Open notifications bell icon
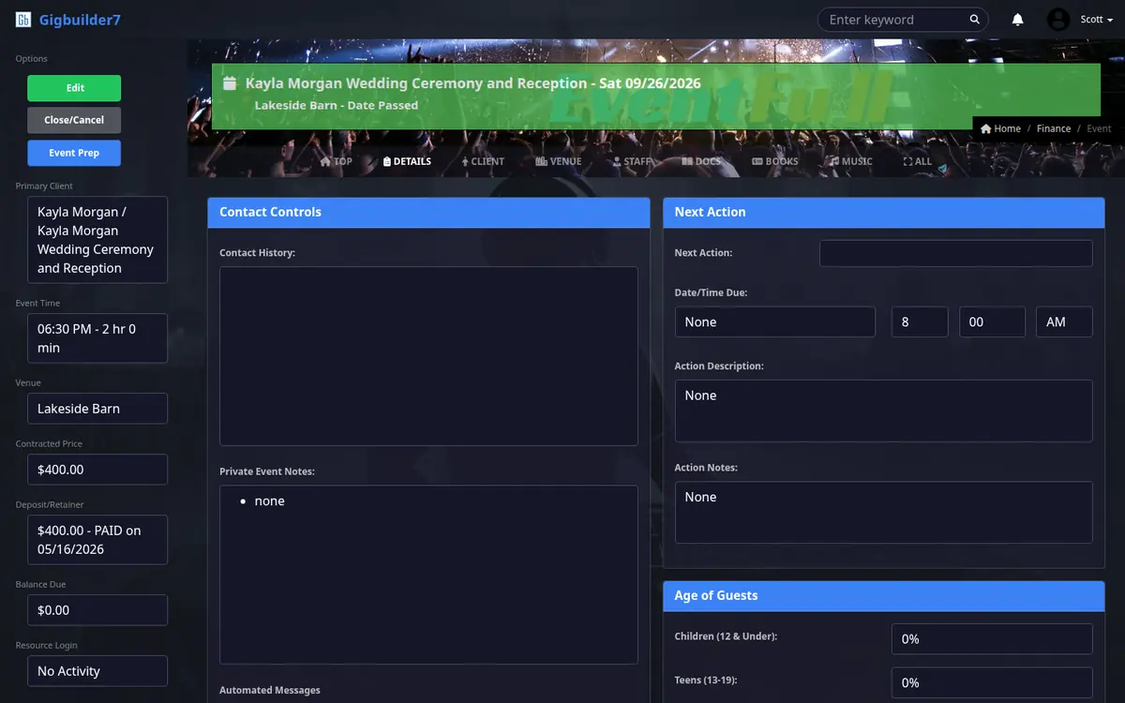 point(1017,20)
